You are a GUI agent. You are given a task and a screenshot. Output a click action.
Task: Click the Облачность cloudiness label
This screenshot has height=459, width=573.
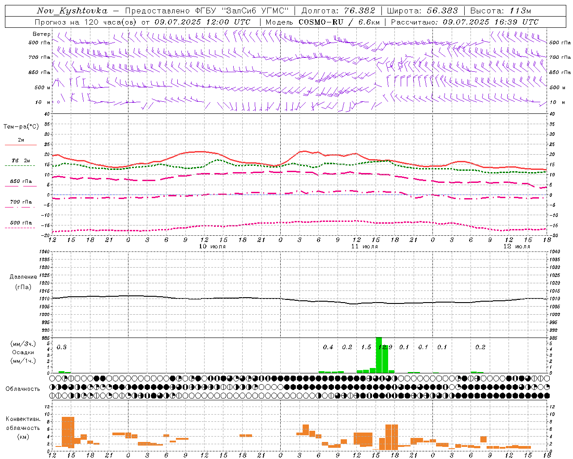point(23,389)
